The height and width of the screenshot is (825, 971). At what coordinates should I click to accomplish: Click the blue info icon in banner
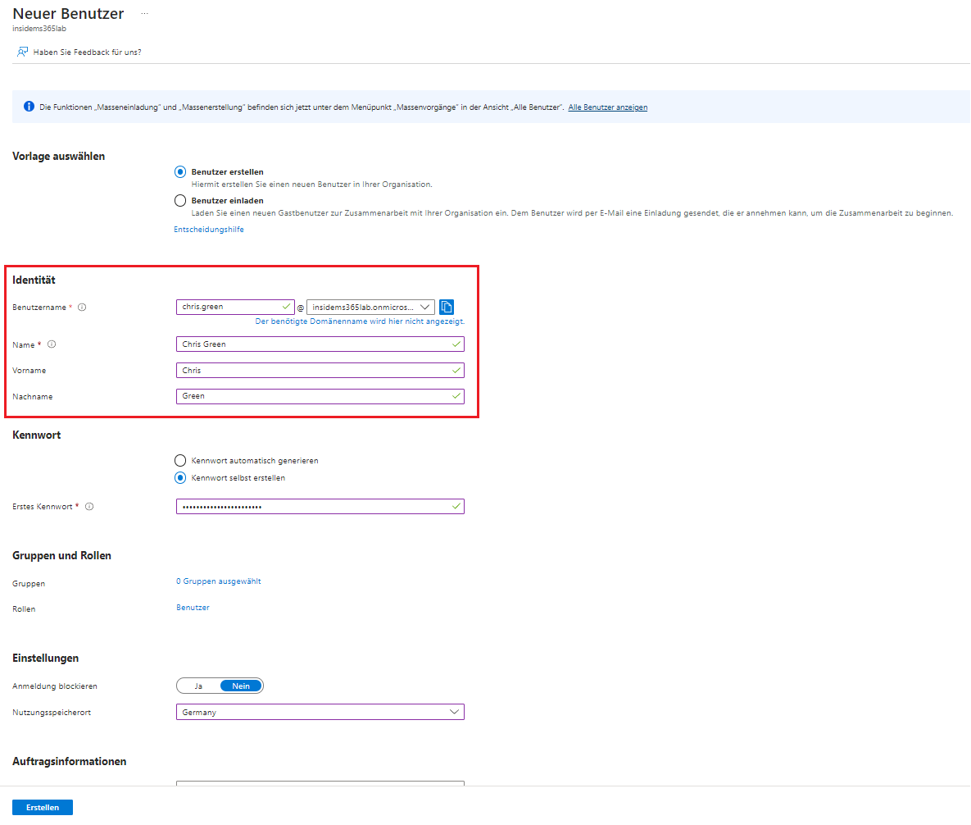coord(29,107)
